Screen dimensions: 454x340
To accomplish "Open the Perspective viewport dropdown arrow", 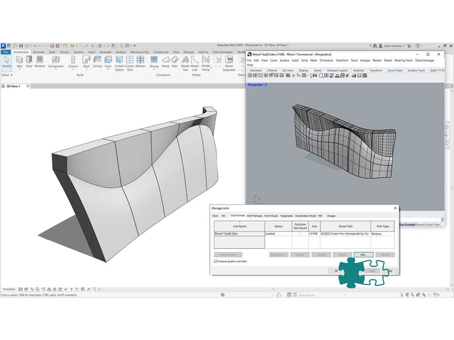I will click(266, 85).
